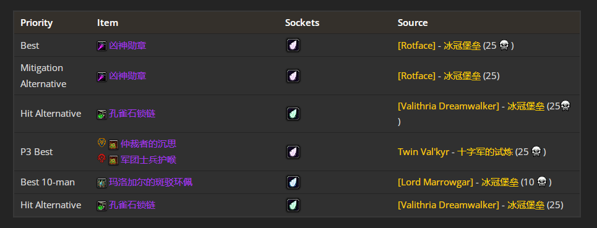Click the Sockets column header
Screen dimensions: 597x228
coord(303,23)
